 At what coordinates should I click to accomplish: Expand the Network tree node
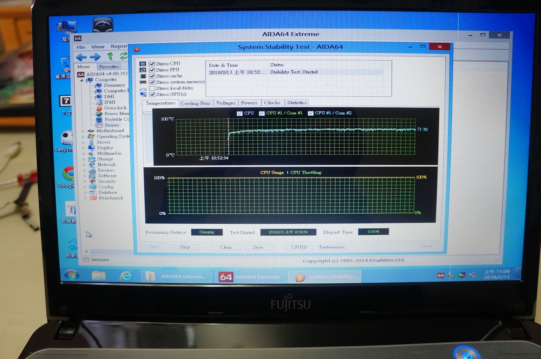[x=85, y=165]
